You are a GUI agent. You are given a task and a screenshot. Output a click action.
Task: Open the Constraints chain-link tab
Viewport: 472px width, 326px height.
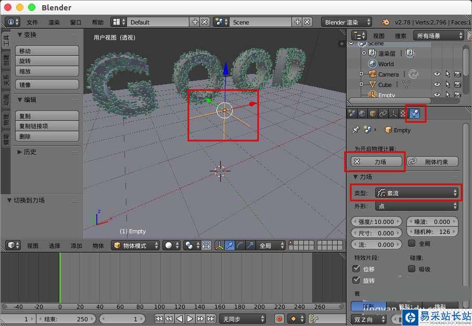pos(383,114)
